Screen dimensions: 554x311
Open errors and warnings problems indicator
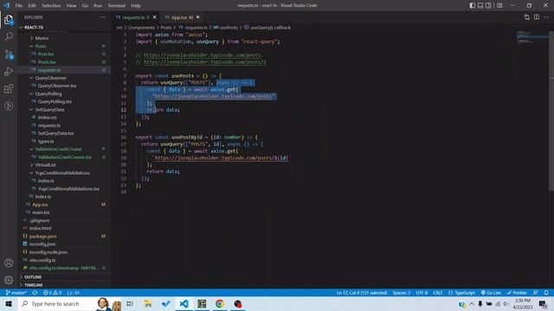tap(52, 293)
